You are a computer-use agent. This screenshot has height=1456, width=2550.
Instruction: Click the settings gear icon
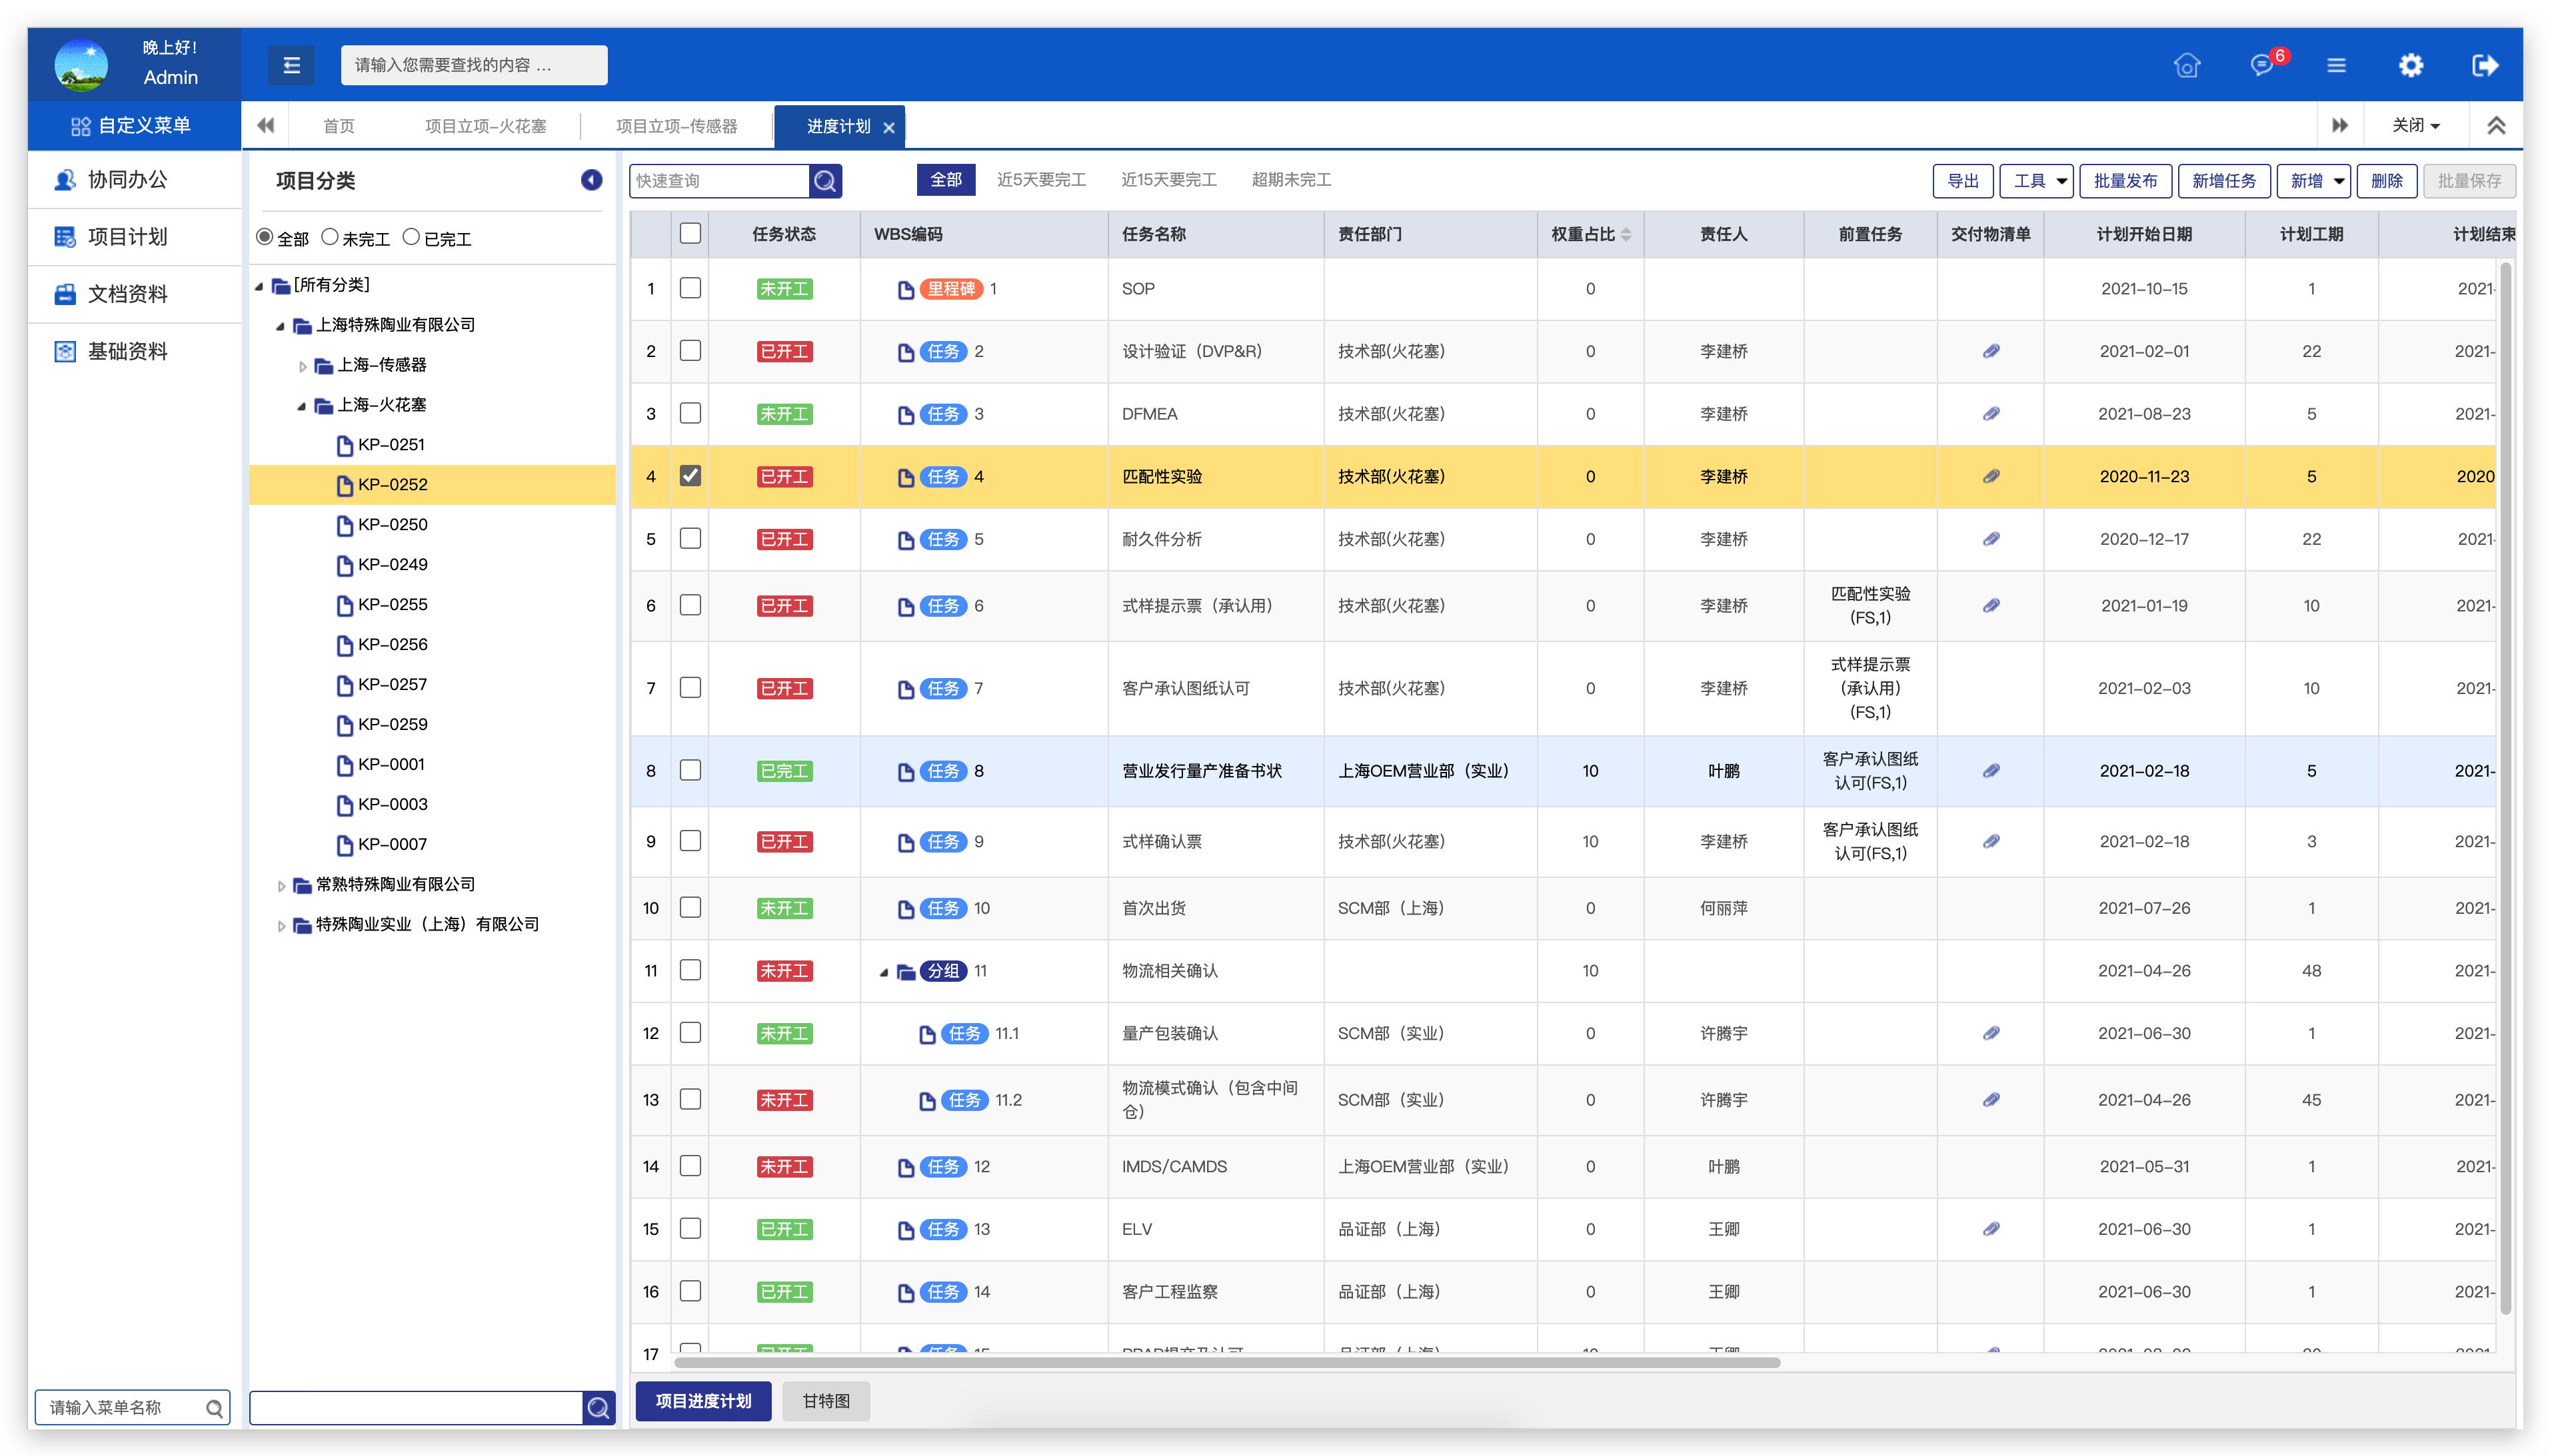tap(2411, 65)
